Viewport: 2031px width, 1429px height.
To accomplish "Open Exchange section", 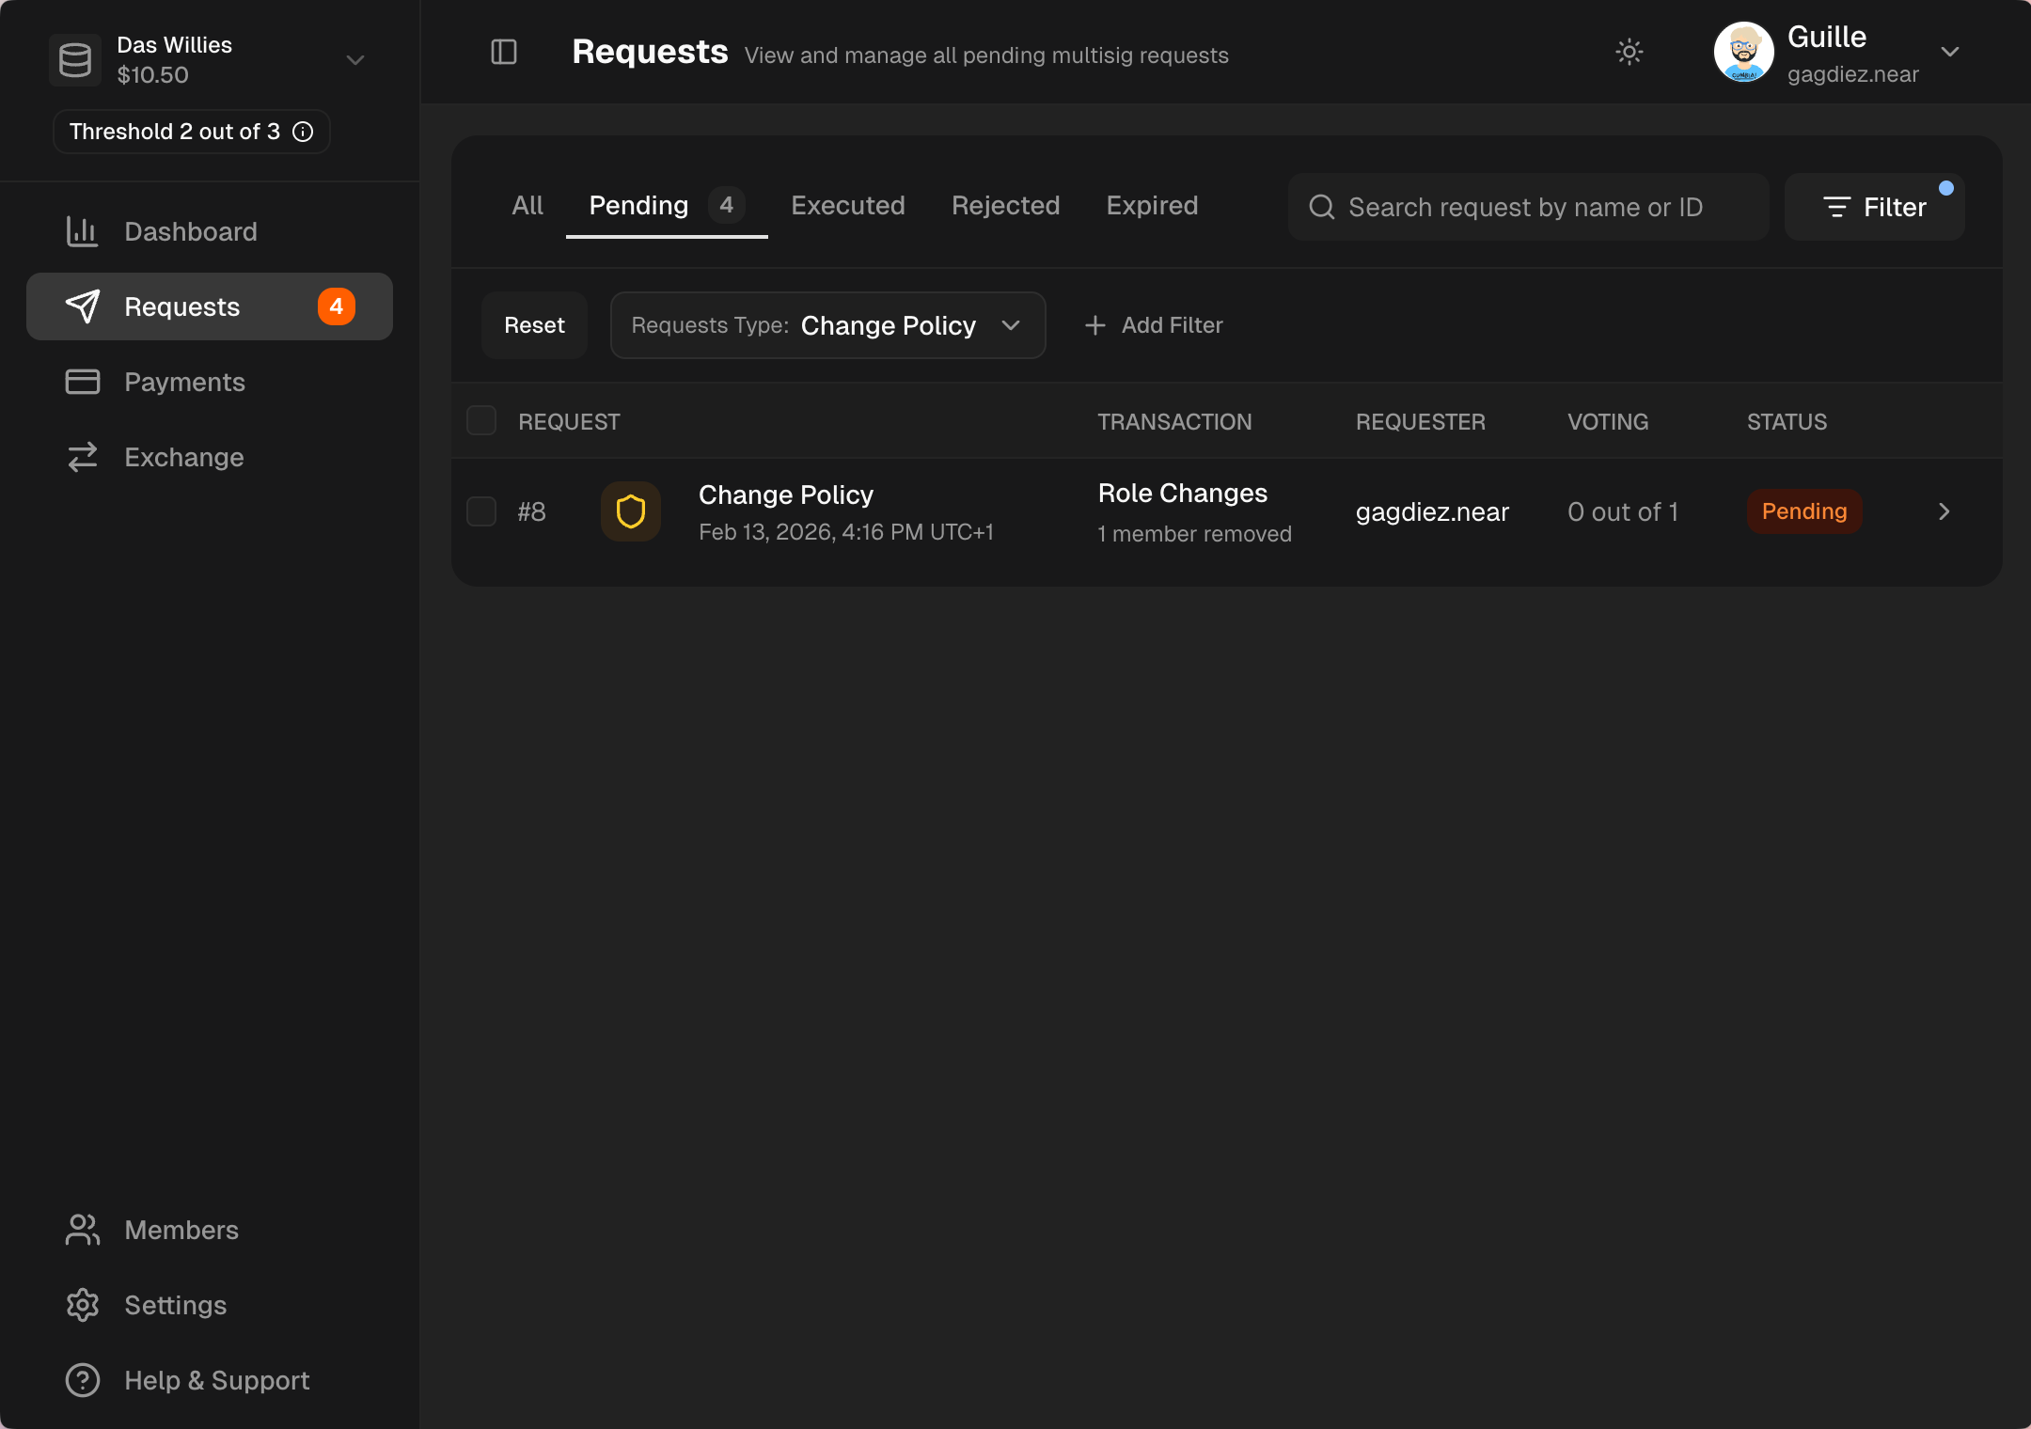I will tap(183, 457).
